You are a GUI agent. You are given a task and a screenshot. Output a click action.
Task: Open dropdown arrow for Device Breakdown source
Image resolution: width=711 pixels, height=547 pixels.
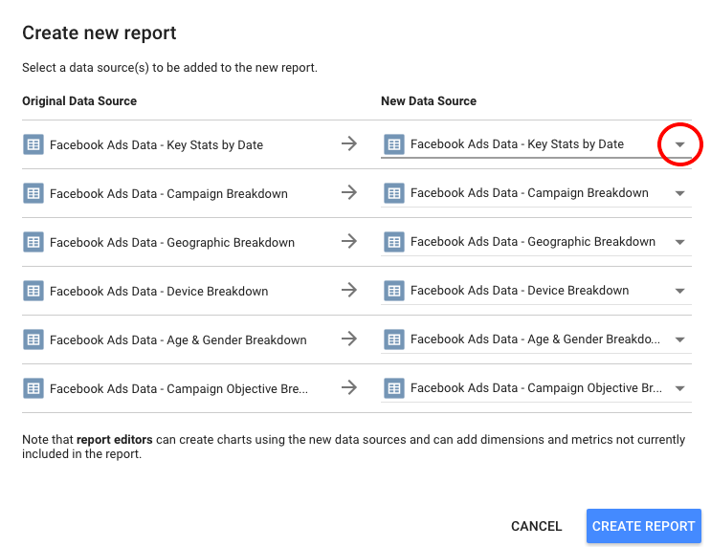(x=679, y=291)
